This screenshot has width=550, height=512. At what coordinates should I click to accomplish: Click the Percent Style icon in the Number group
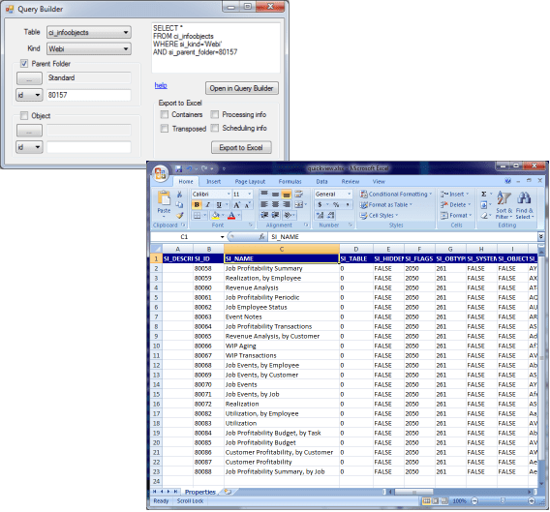(336, 204)
